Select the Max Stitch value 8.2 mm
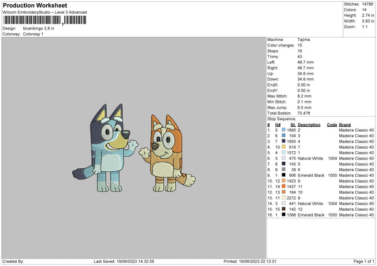Image resolution: width=377 pixels, height=266 pixels. 304,96
